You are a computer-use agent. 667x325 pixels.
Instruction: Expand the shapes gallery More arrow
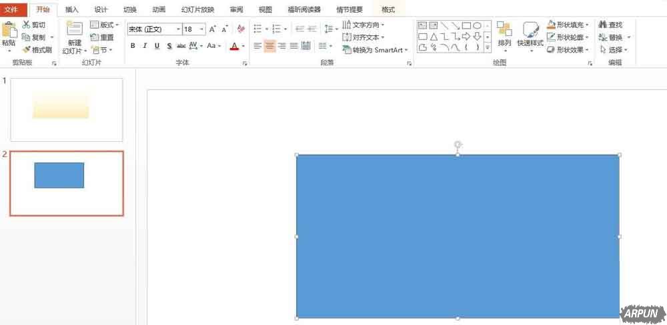click(488, 47)
